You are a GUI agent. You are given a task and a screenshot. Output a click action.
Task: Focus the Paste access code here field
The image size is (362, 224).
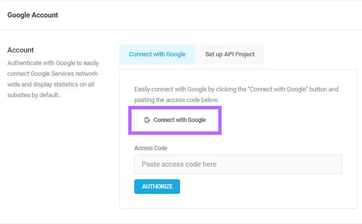[238, 164]
